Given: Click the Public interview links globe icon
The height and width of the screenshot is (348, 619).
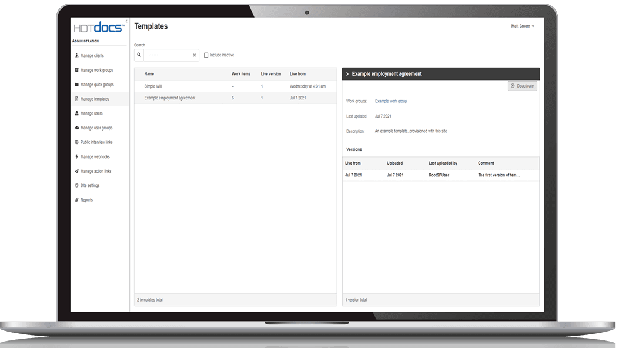Looking at the screenshot, I should coord(76,142).
